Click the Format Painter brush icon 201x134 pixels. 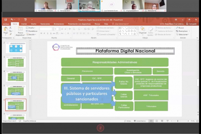tap(10, 34)
